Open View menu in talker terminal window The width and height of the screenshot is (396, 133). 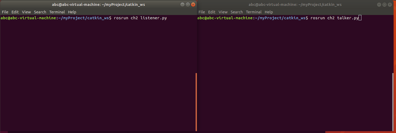pos(223,12)
